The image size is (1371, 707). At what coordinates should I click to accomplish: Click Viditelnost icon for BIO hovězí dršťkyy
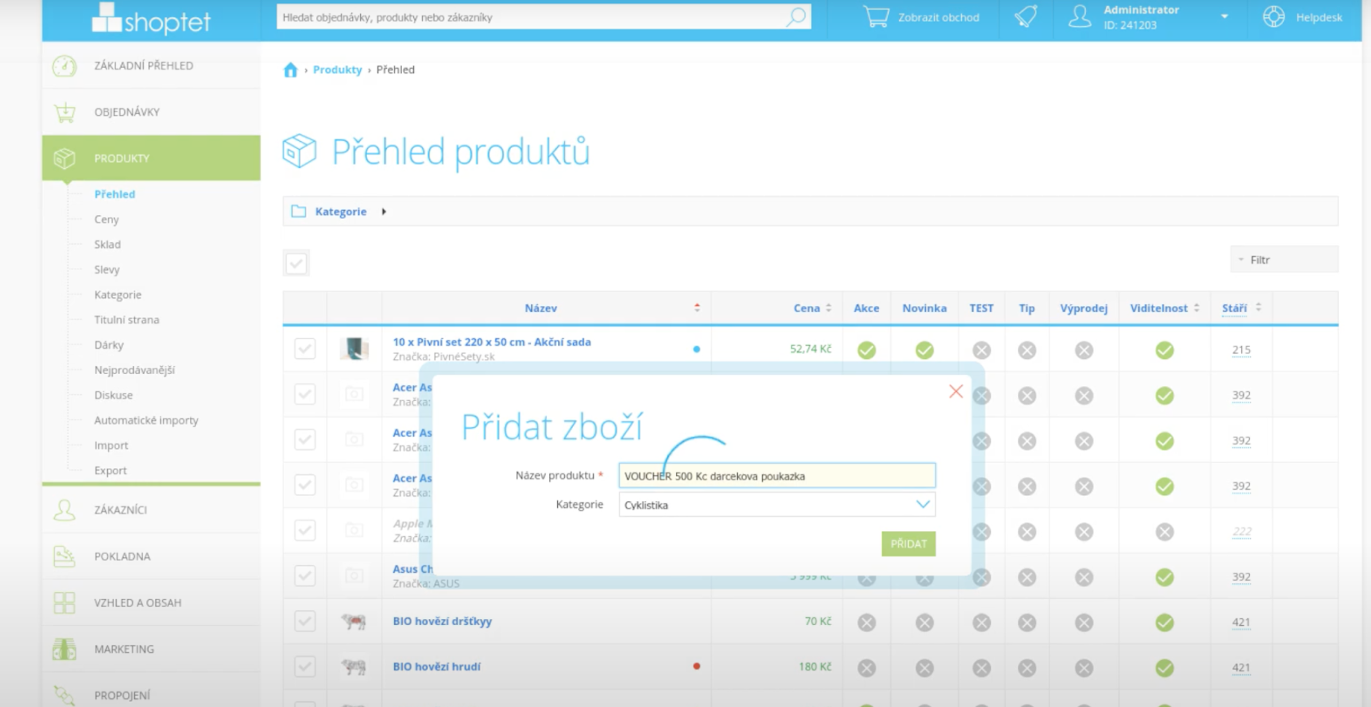click(1165, 622)
